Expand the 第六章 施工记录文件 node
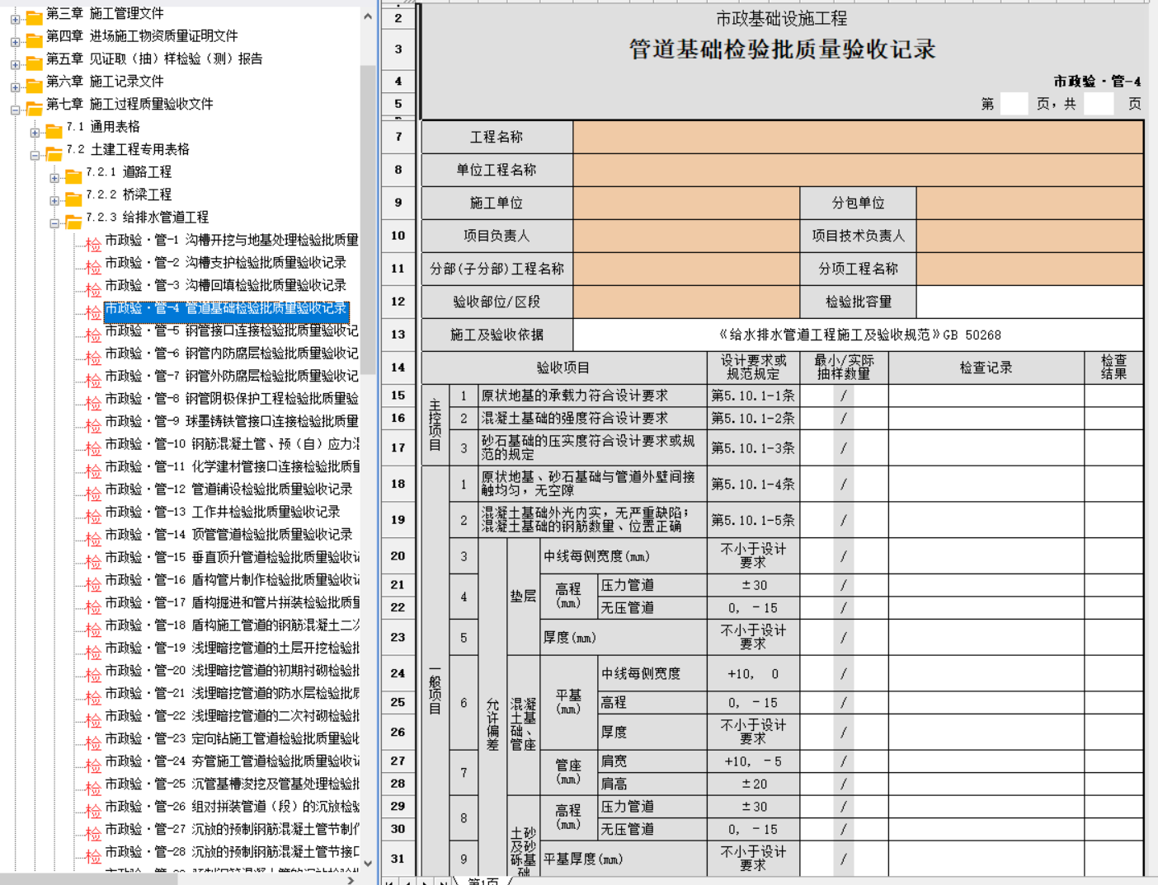Viewport: 1158px width, 885px height. 15,87
